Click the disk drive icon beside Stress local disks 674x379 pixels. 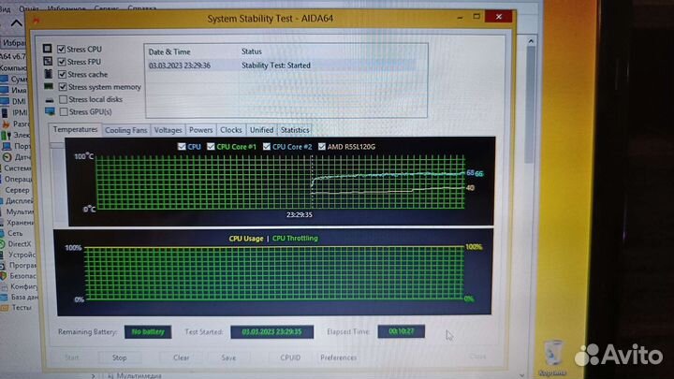(50, 100)
